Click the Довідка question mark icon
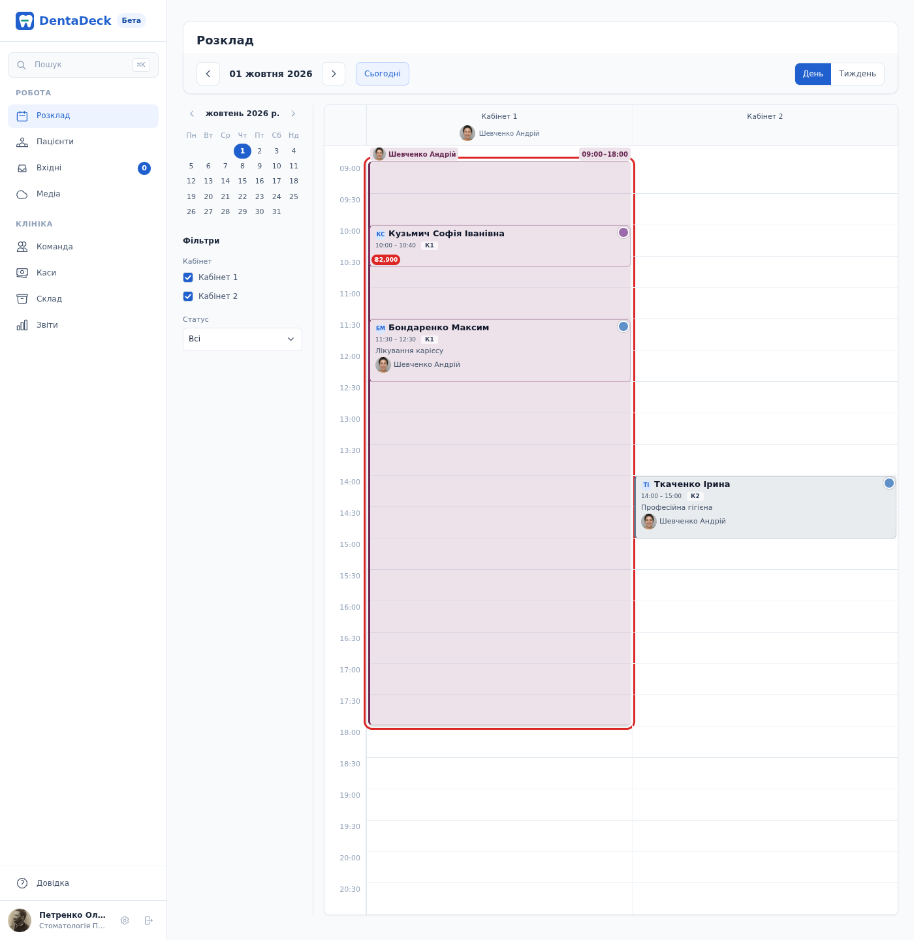The image size is (914, 940). [x=22, y=883]
